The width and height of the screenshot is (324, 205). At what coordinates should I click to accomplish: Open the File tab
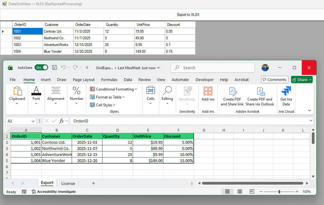tap(13, 80)
